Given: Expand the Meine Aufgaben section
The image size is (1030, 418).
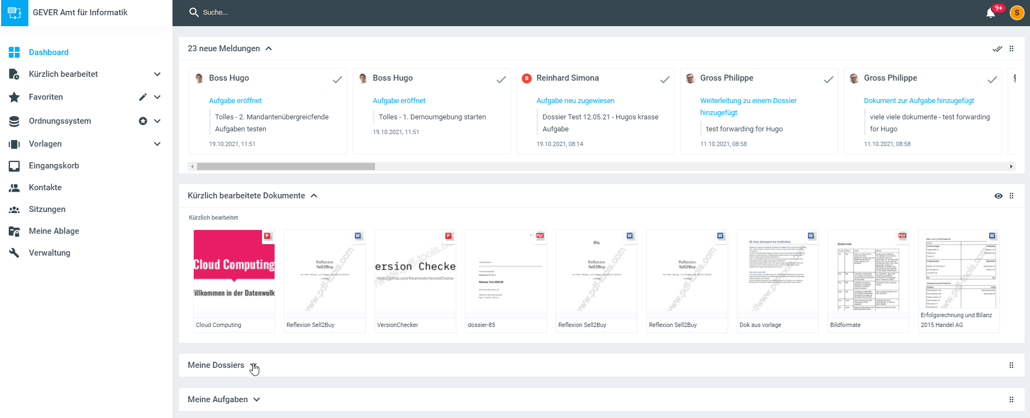Looking at the screenshot, I should pyautogui.click(x=257, y=399).
